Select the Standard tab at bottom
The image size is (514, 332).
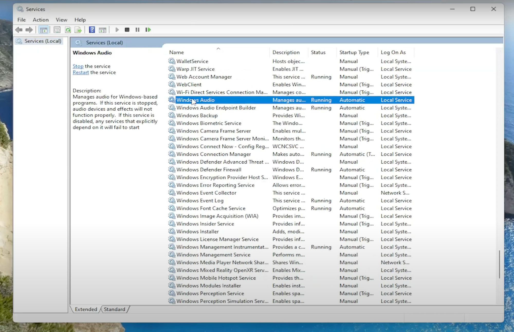(x=114, y=309)
